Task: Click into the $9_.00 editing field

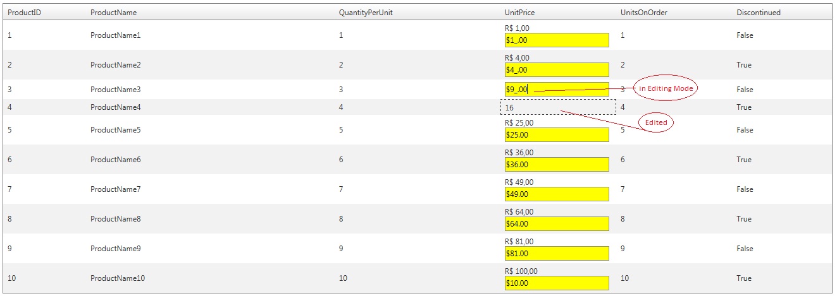Action: (557, 90)
